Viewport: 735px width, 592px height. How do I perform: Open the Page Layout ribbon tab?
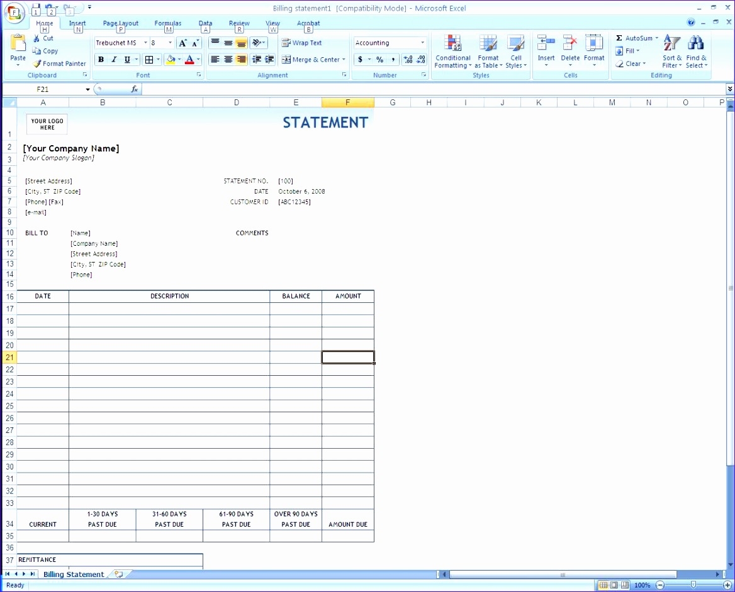point(120,23)
